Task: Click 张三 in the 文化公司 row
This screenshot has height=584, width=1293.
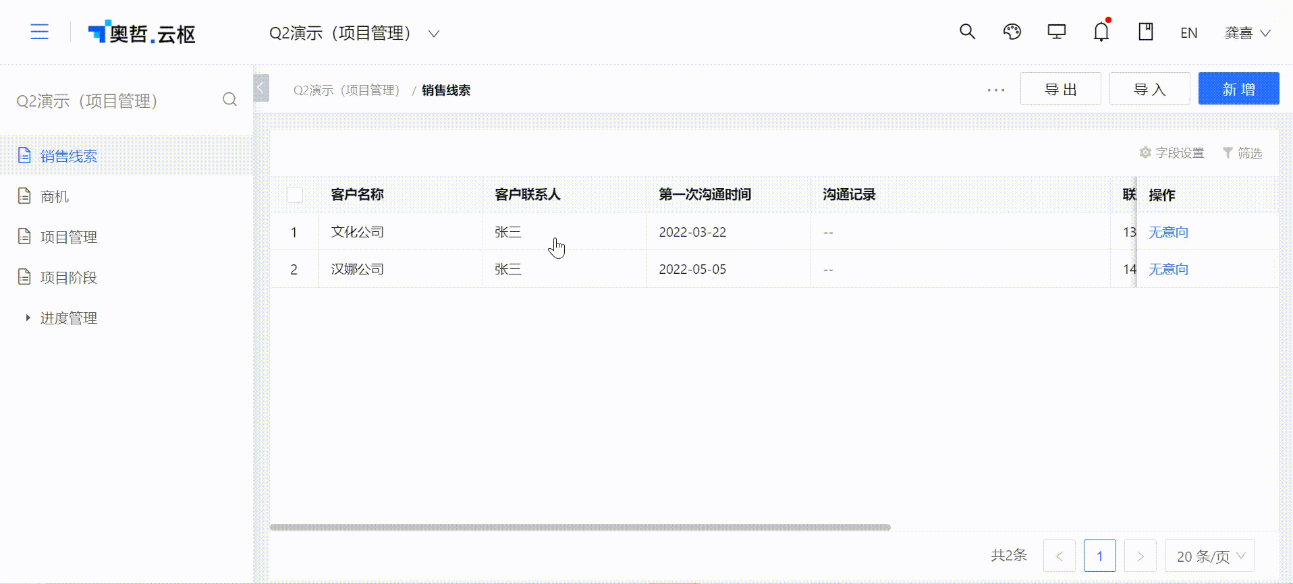Action: (x=508, y=232)
